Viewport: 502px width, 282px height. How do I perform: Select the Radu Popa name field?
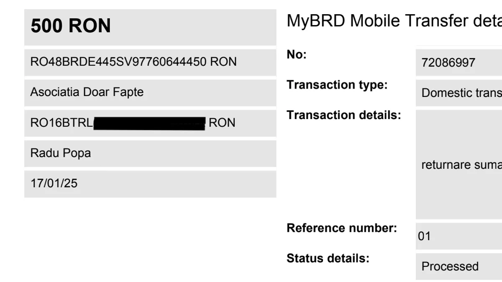(x=61, y=153)
